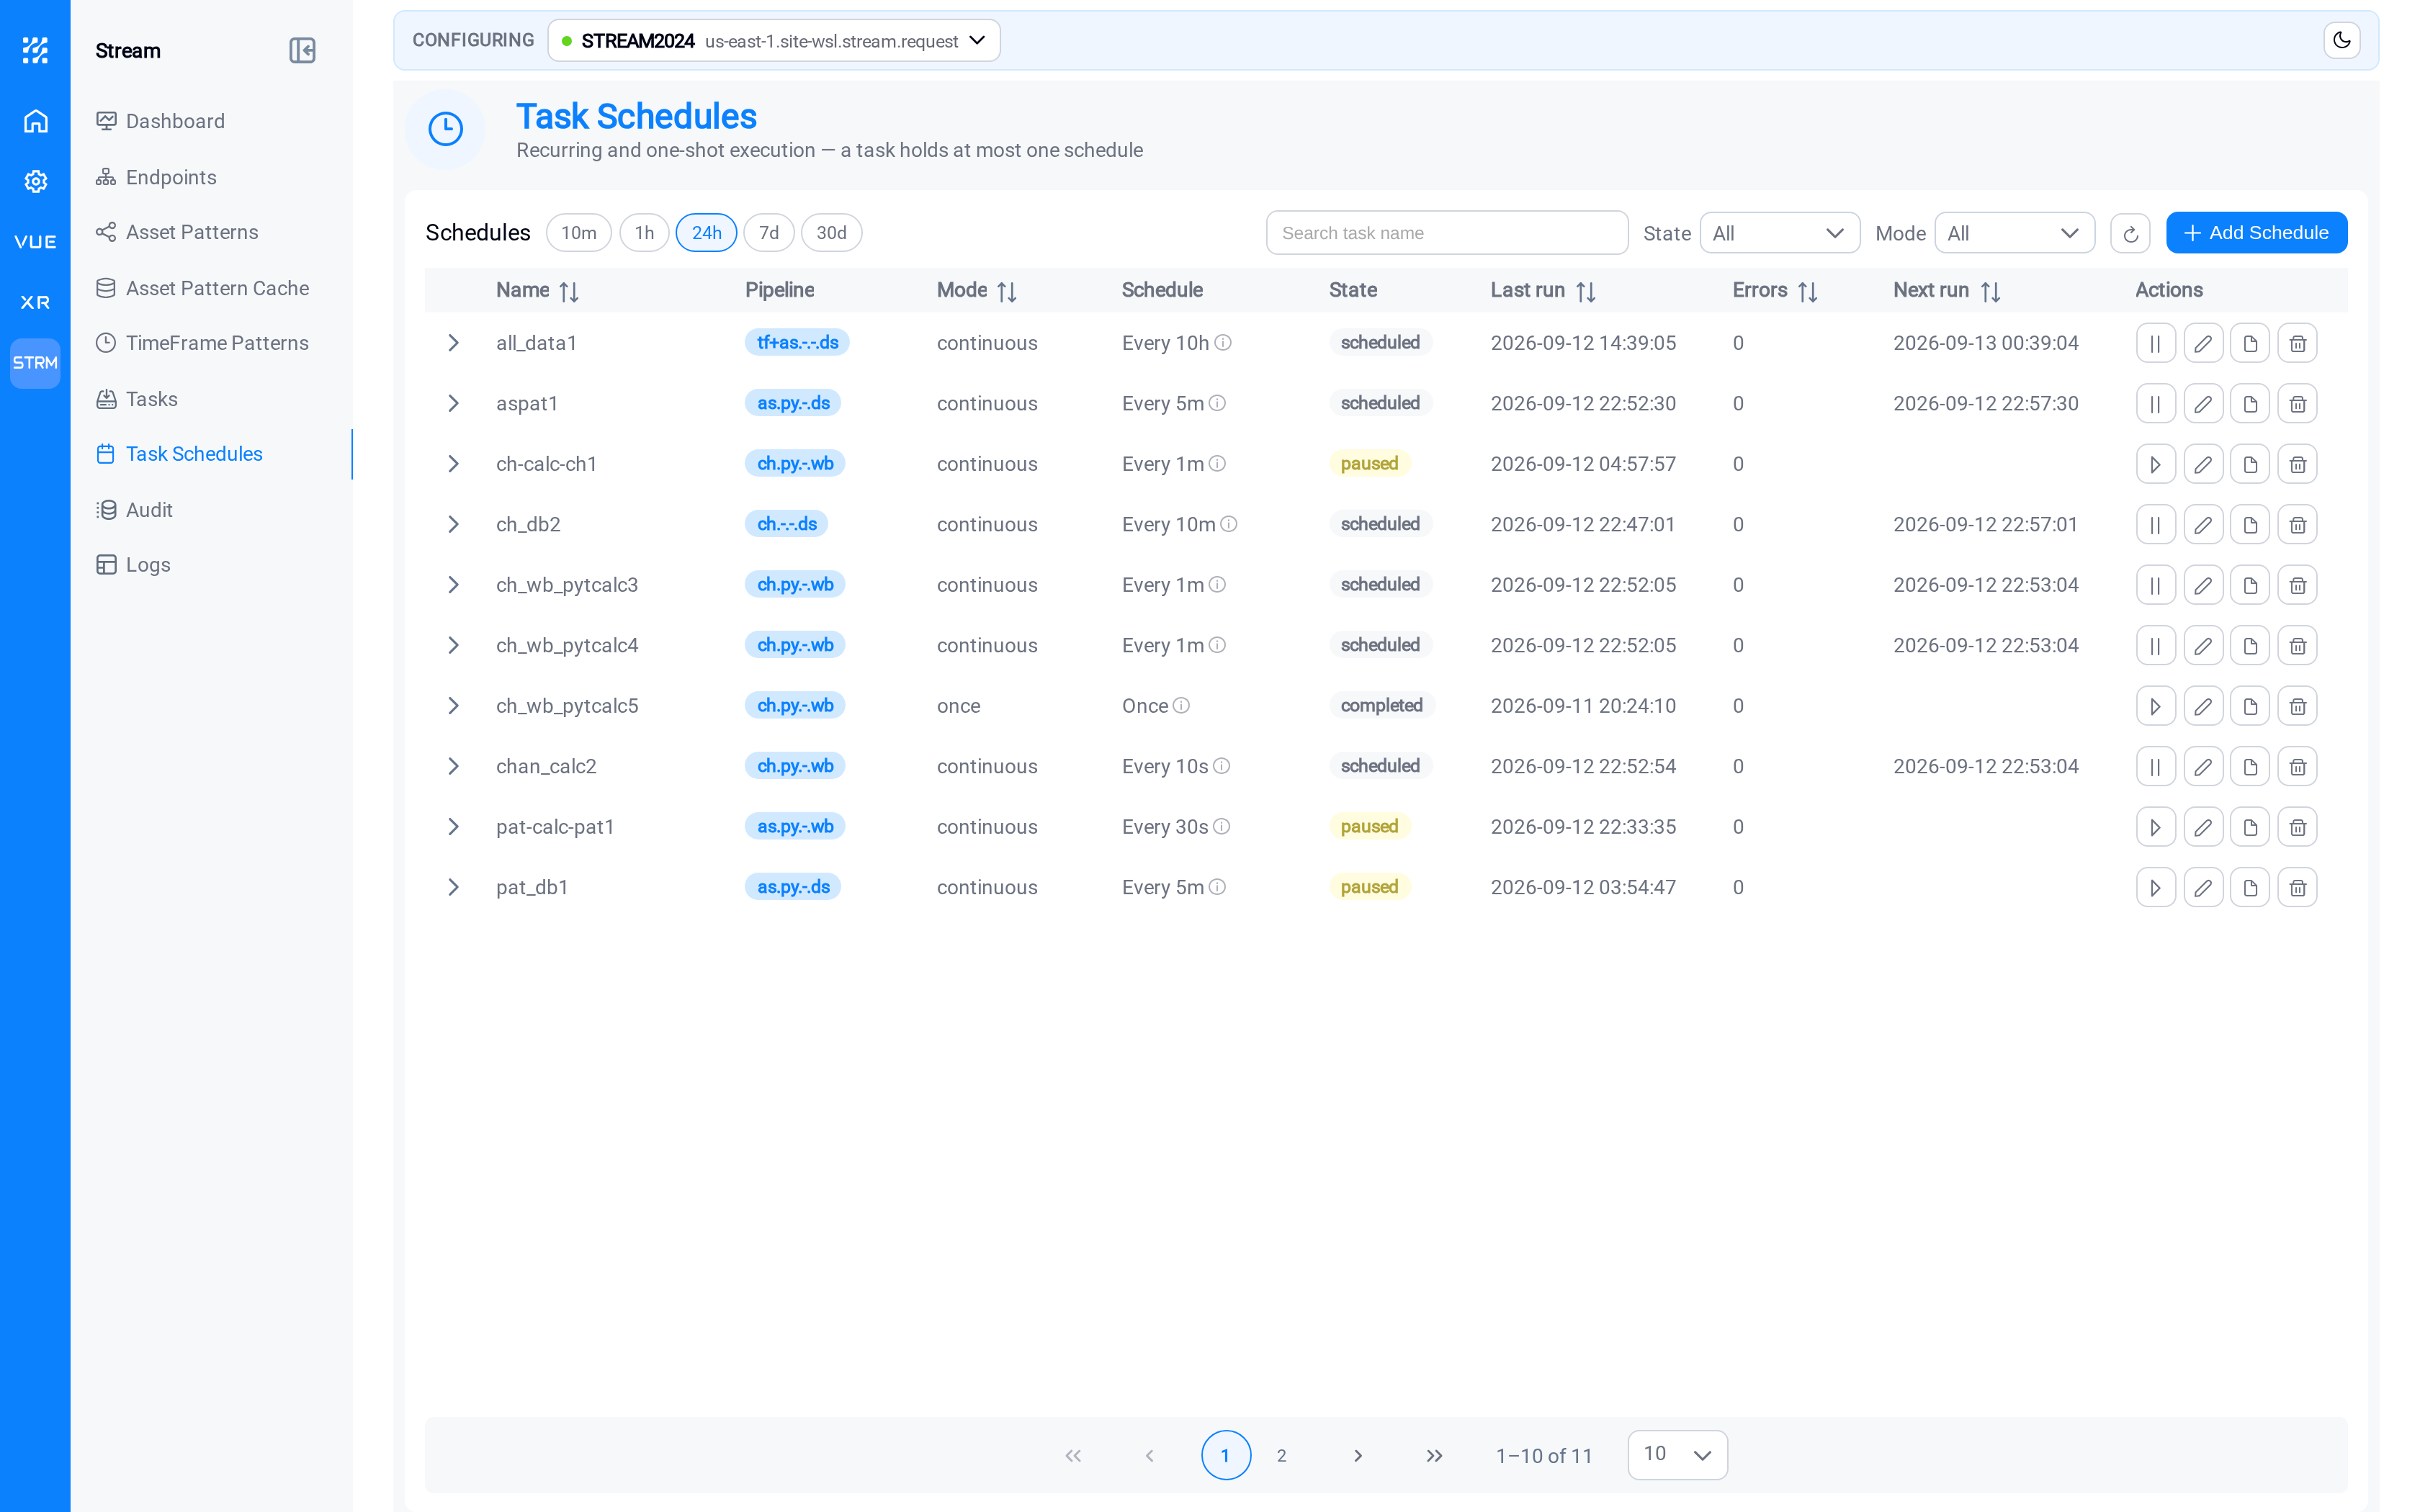
Task: Expand the all_data1 row
Action: [x=453, y=343]
